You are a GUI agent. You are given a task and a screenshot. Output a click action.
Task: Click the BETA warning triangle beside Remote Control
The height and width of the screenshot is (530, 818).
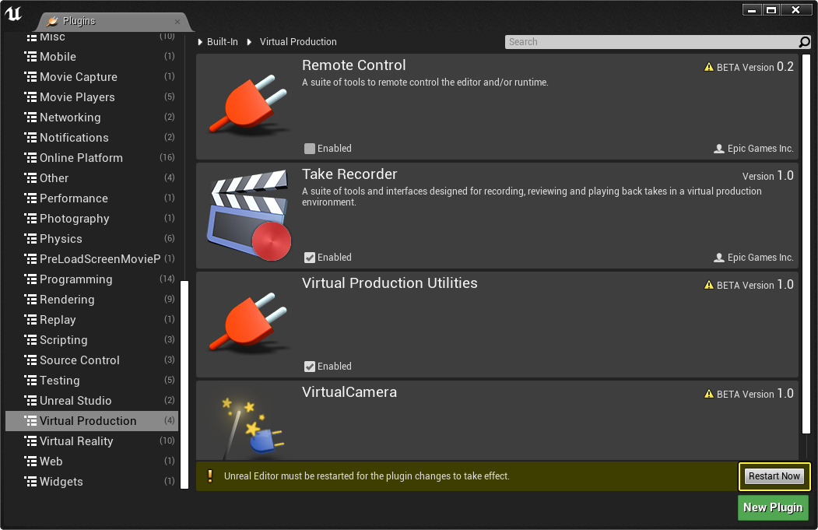[710, 67]
